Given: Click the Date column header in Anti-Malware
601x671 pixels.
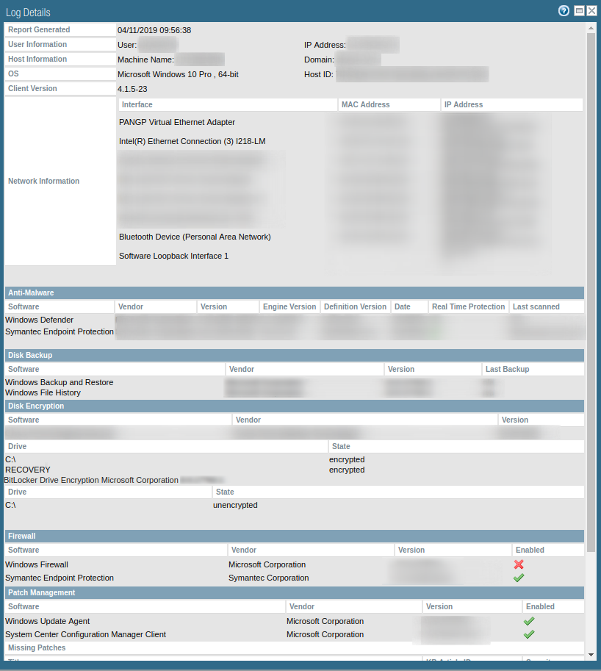Looking at the screenshot, I should [409, 306].
